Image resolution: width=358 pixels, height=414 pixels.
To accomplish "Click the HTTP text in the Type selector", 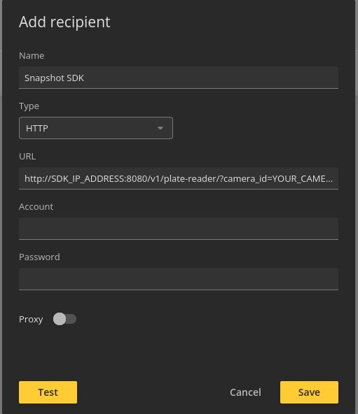I will (x=37, y=128).
